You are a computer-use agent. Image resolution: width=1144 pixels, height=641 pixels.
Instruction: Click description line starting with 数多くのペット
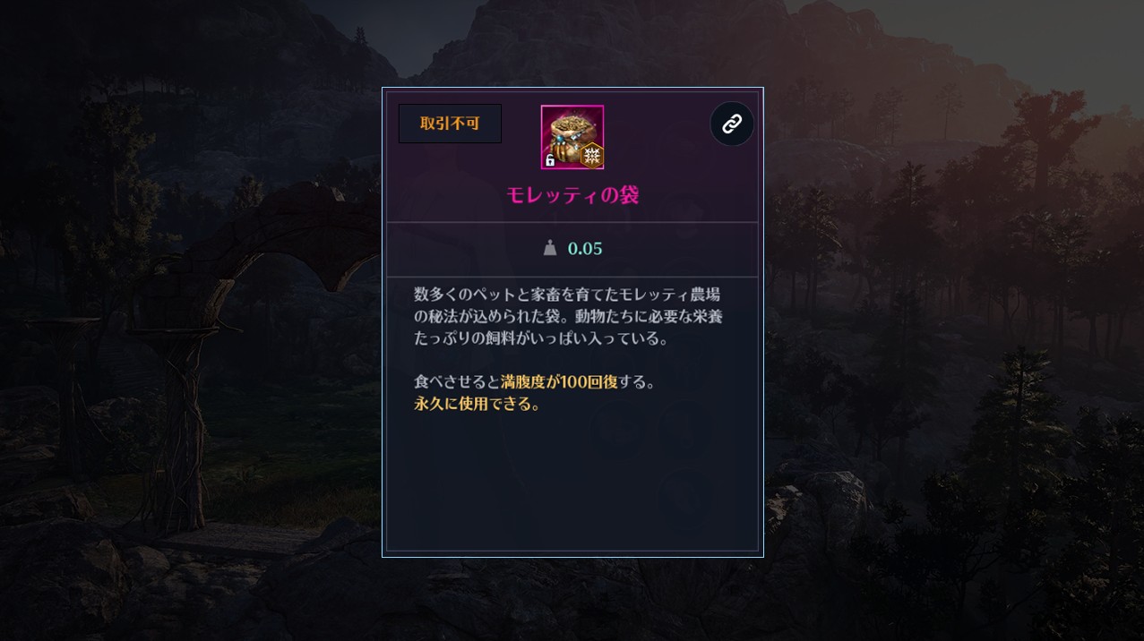(567, 295)
